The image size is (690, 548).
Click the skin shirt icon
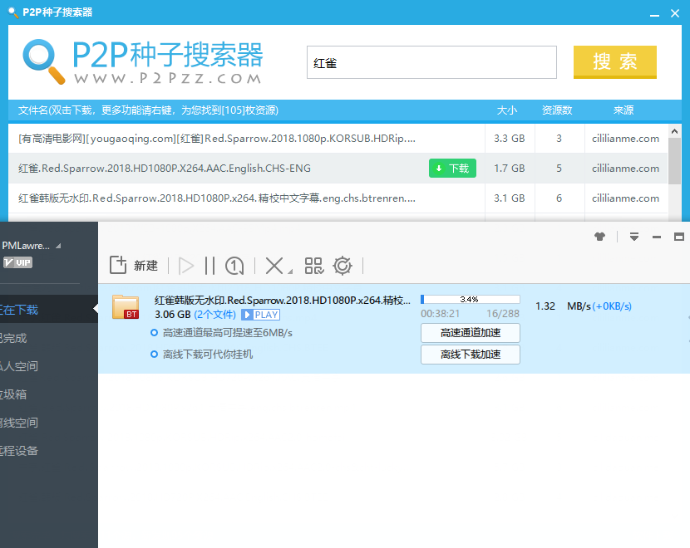coord(599,237)
